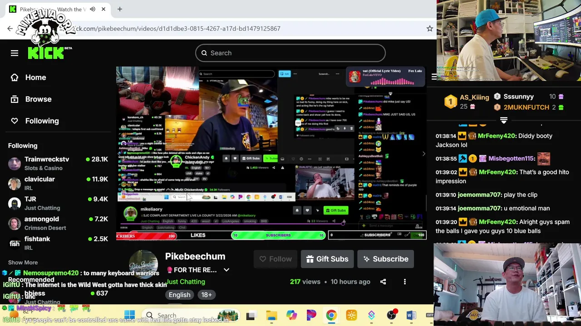Image resolution: width=581 pixels, height=326 pixels.
Task: Open the Windows Start menu
Action: pyautogui.click(x=129, y=315)
